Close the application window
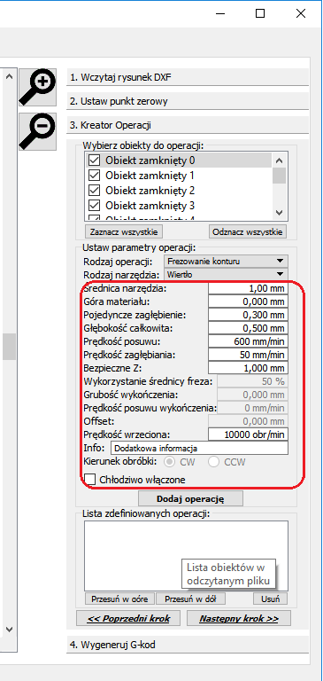323x681 pixels. [301, 13]
